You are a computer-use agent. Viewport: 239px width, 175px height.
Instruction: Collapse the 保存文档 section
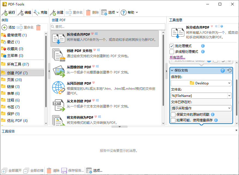pyautogui.click(x=172, y=70)
